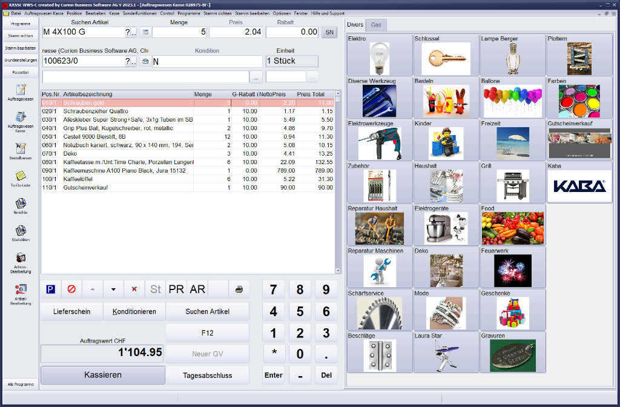Click the red X delete position icon
This screenshot has width=620, height=407.
point(134,290)
